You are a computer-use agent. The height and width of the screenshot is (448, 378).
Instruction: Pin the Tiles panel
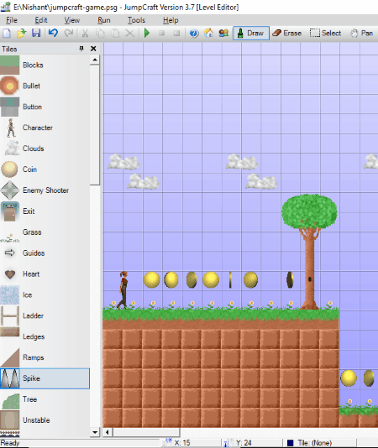81,49
